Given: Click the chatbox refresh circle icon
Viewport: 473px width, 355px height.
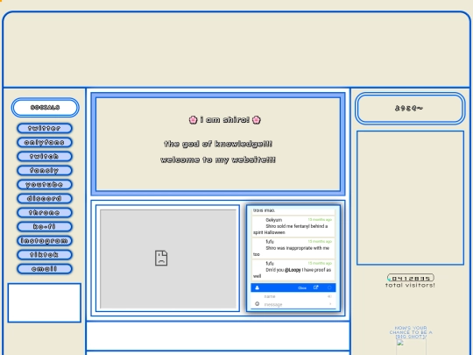Looking at the screenshot, I should pos(329,288).
